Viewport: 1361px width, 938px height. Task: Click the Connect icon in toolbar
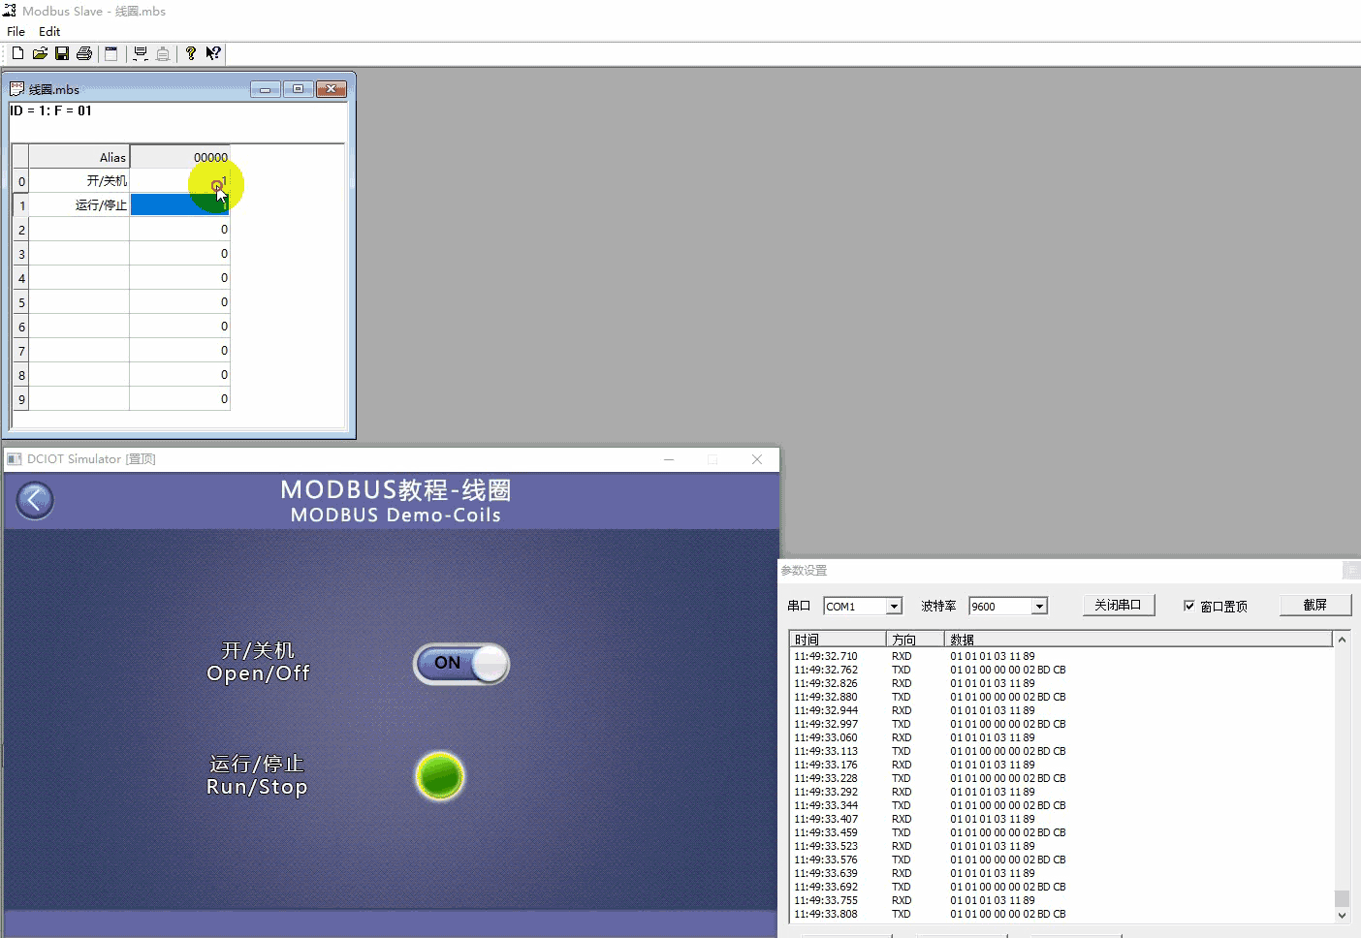click(141, 53)
